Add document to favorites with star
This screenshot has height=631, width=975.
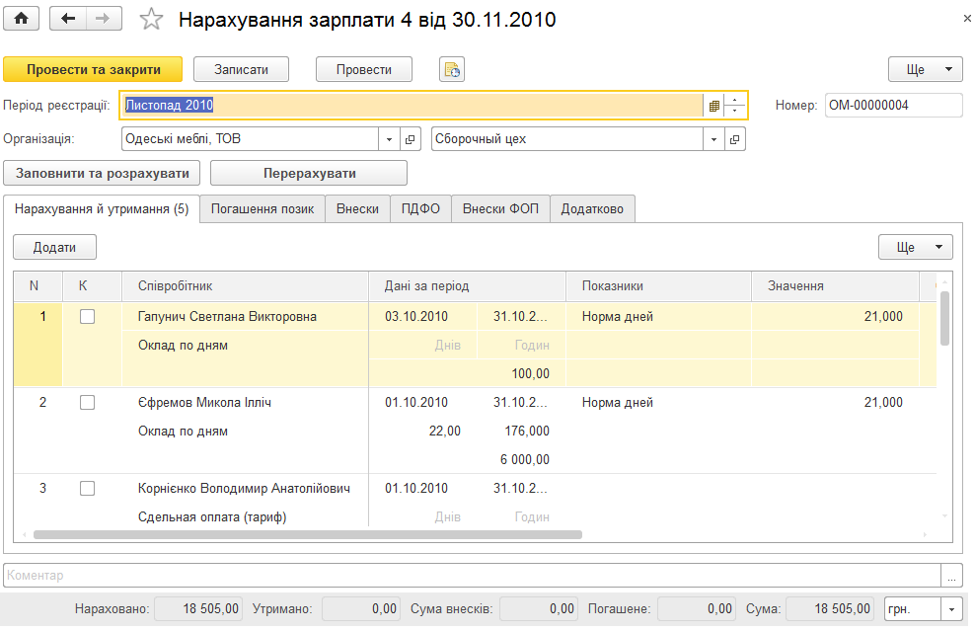151,20
